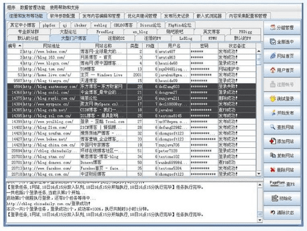Image resolution: width=307 pixels, height=231 pixels.
Task: Select the 其它中小博客 group tab
Action: pos(23,25)
